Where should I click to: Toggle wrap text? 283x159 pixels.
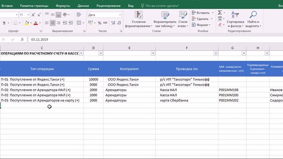point(79,15)
